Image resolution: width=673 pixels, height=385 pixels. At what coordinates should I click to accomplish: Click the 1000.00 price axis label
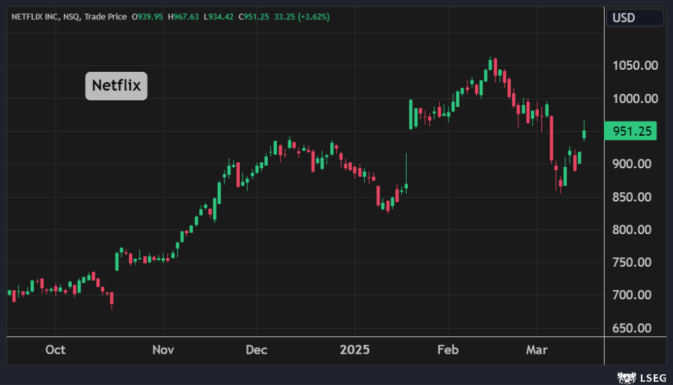pos(636,98)
